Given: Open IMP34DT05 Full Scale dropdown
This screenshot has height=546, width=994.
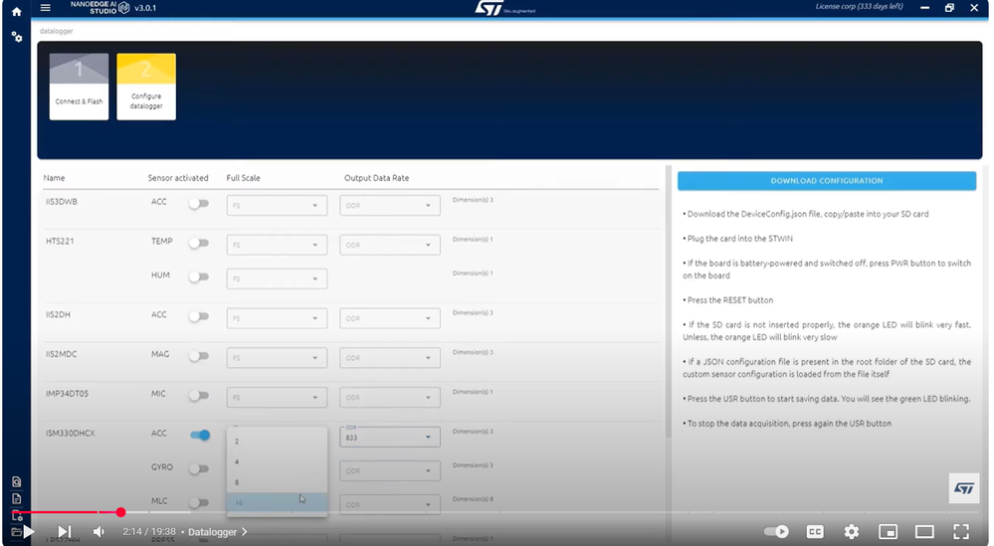Looking at the screenshot, I should (x=277, y=397).
